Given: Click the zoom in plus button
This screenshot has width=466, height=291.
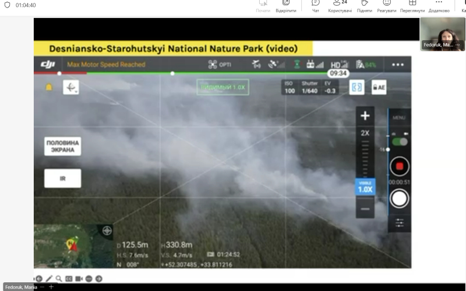Looking at the screenshot, I should pyautogui.click(x=365, y=116).
